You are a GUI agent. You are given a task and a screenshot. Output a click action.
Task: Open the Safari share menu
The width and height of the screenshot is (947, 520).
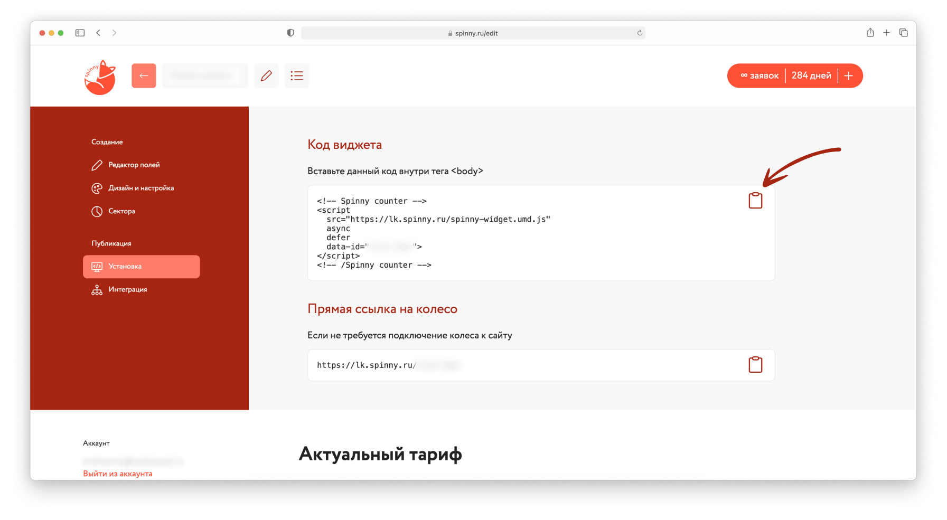tap(870, 32)
